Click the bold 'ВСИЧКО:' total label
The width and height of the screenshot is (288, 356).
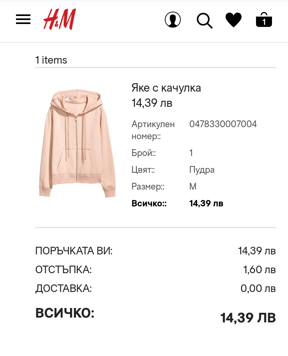[65, 313]
